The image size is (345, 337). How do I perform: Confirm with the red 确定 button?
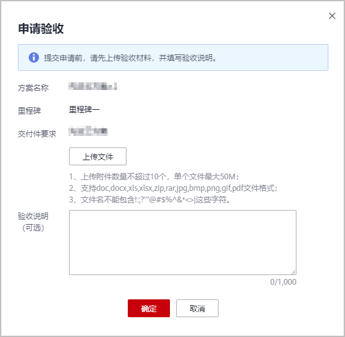tap(149, 308)
